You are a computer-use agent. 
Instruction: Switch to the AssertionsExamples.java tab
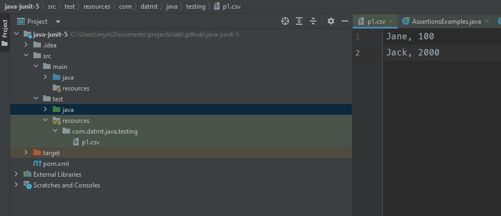(x=446, y=22)
